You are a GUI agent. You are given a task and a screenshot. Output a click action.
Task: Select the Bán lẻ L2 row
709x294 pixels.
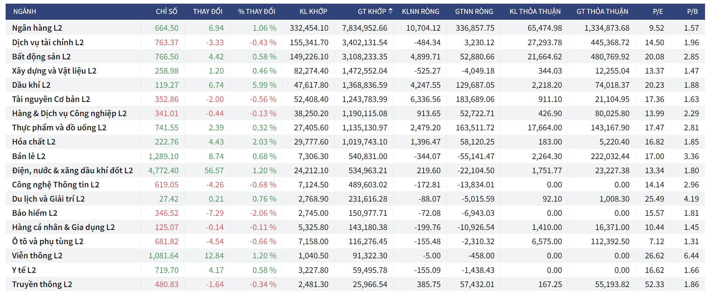[29, 156]
